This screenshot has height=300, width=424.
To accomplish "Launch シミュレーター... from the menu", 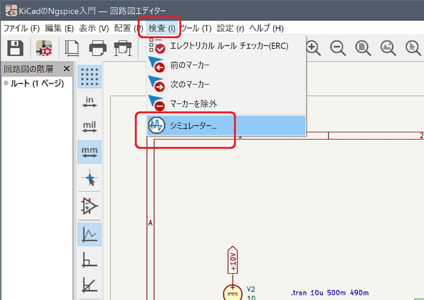I will point(226,126).
